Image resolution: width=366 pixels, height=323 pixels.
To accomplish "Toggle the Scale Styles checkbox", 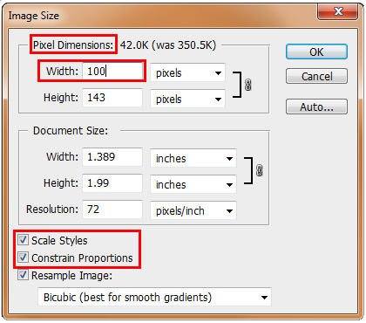I will coord(23,240).
